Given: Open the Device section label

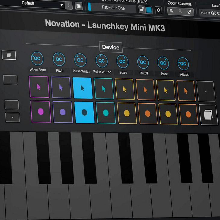Looking at the screenshot, I should 111,47.
